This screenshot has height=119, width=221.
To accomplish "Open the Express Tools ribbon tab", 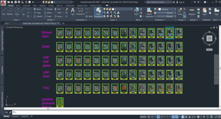I will point(82,6).
